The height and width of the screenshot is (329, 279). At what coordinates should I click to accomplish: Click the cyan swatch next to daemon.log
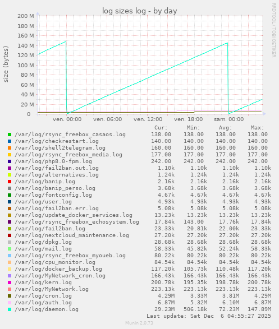coord(10,309)
